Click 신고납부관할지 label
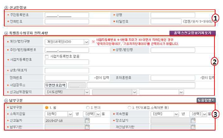Image resolution: width=223 pixels, height=138 pixels. 21,92
